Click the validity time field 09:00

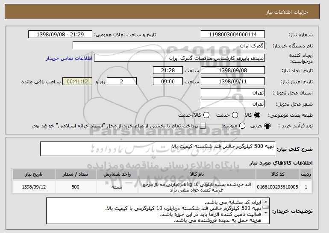[x=168, y=82]
